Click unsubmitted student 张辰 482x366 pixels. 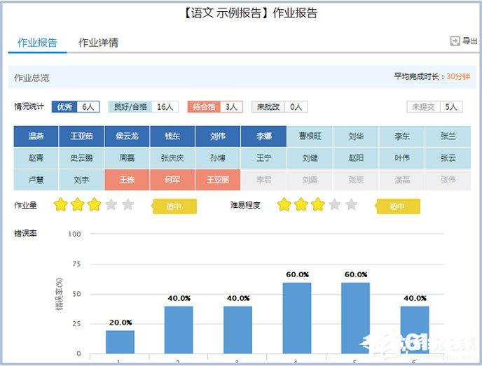point(356,180)
